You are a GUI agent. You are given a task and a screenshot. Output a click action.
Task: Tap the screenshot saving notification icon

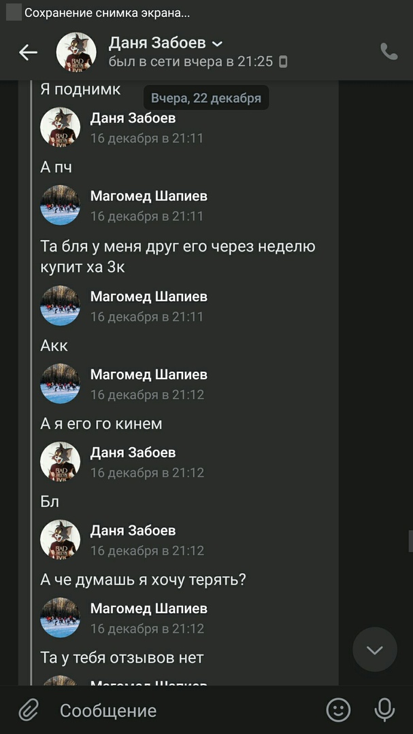(x=14, y=13)
